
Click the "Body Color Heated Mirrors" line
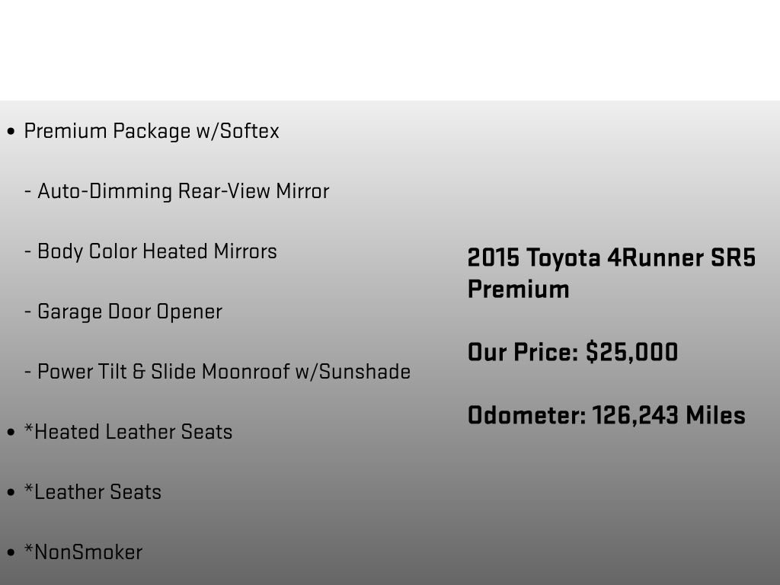point(157,251)
